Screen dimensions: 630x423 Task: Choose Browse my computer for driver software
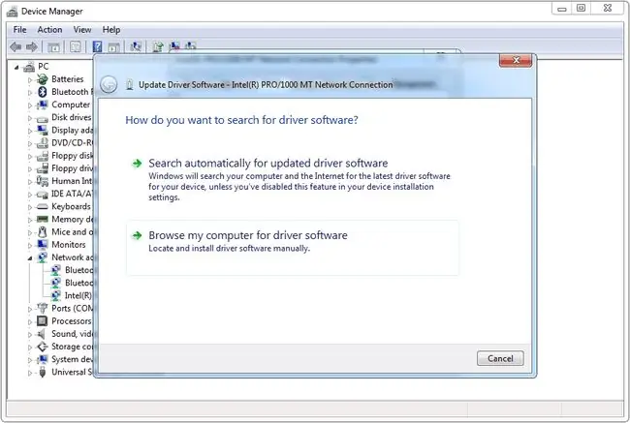(x=293, y=248)
